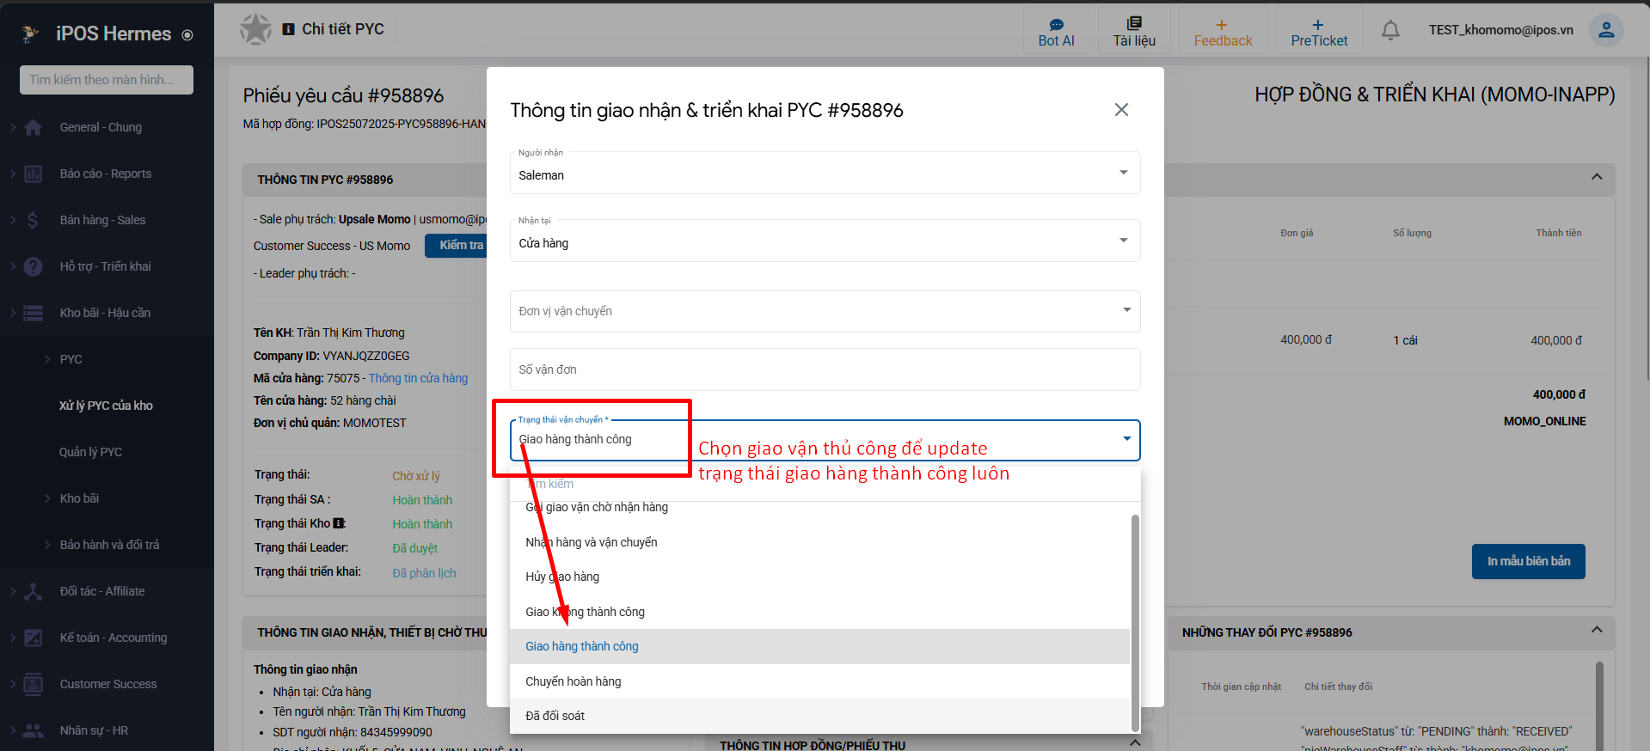Viewport: 1650px width, 751px height.
Task: Open the Thông tin cửa hàng link
Action: 418,378
